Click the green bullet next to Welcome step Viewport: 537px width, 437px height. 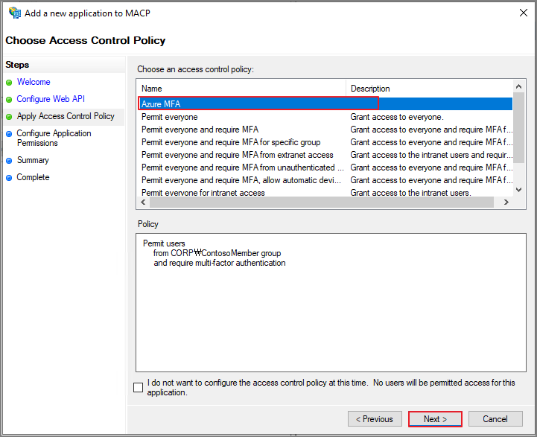pos(9,83)
